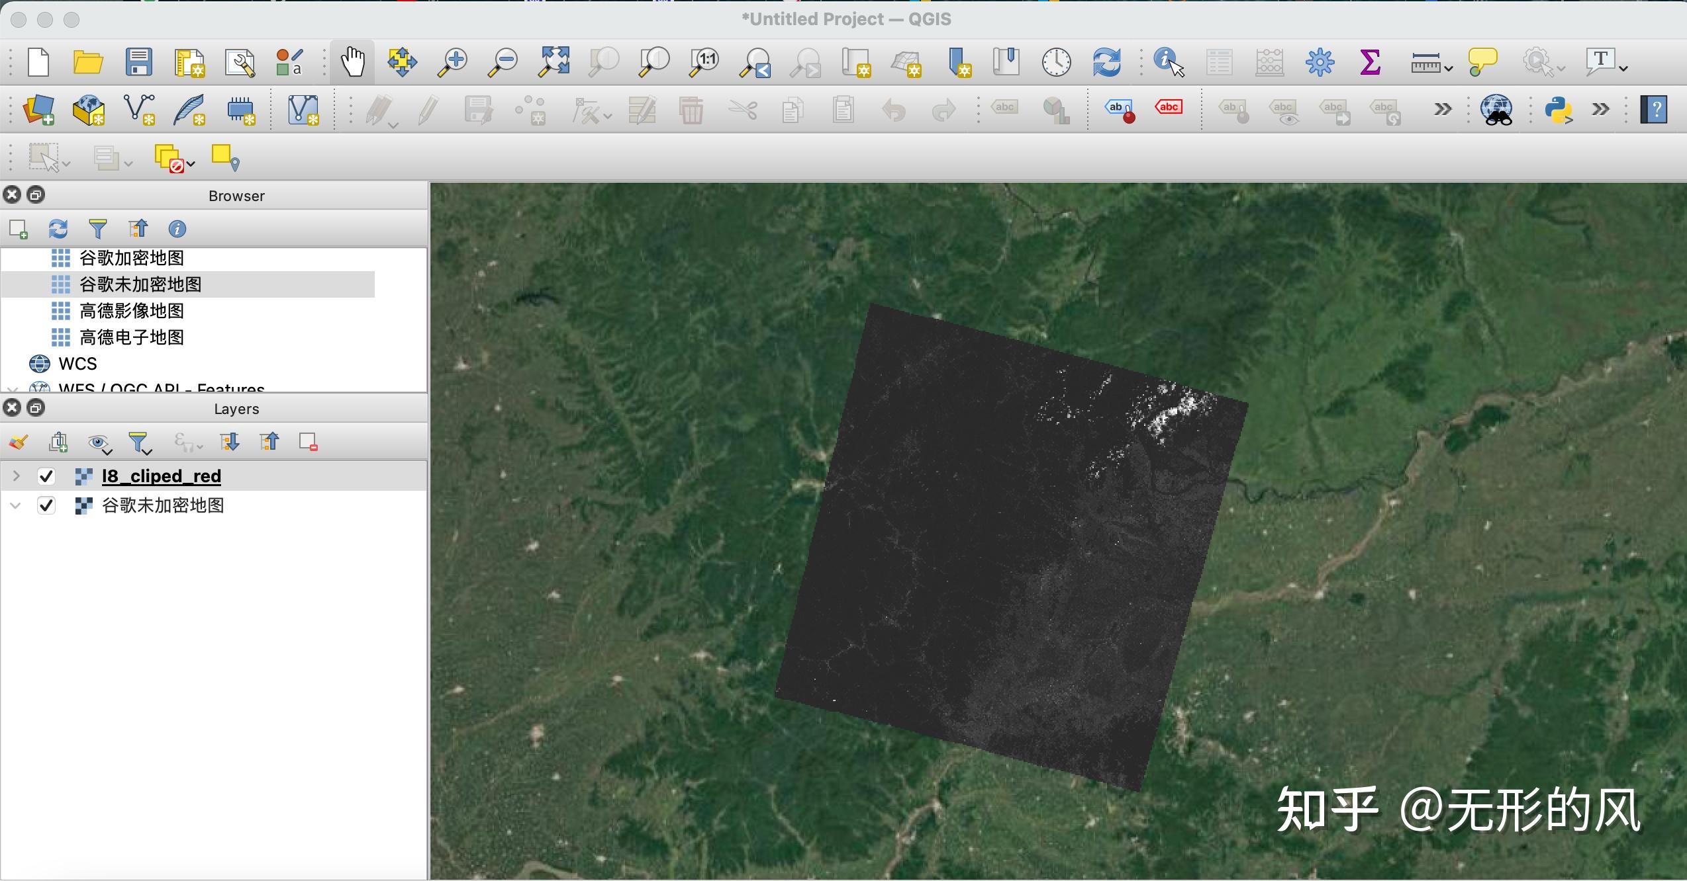Screen dimensions: 1687x881
Task: Select 高德电子地图 in Browser
Action: tap(131, 337)
